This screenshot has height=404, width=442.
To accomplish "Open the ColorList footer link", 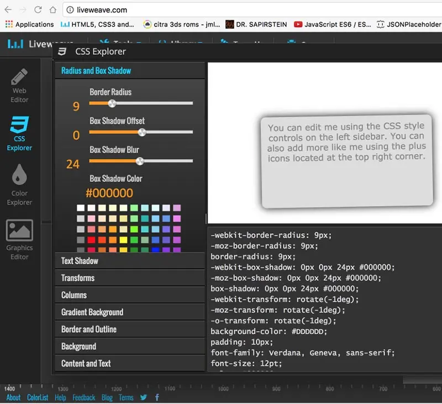I will pos(38,397).
